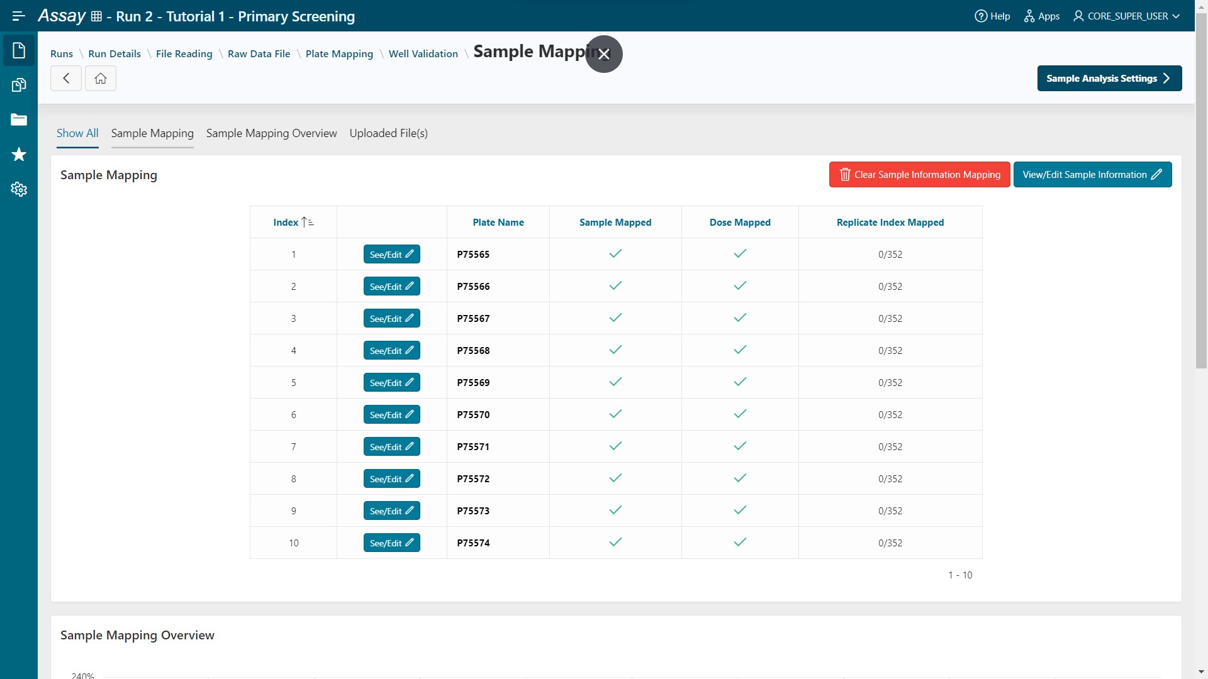Click See/Edit for plate P75568
The width and height of the screenshot is (1208, 679).
point(391,351)
